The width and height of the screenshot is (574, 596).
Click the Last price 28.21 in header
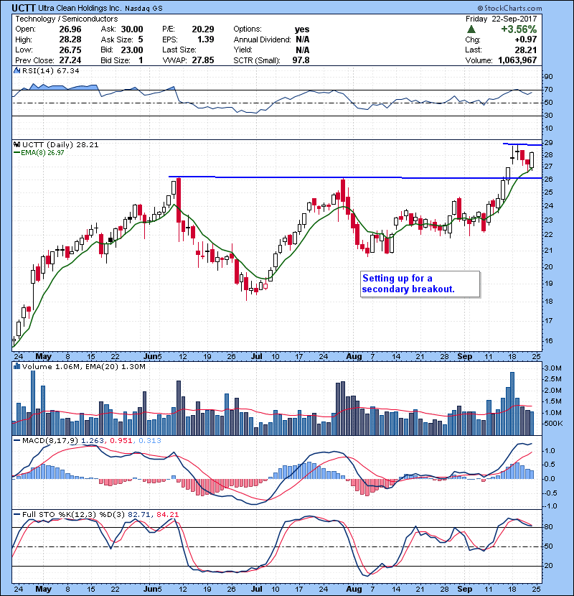[x=526, y=50]
